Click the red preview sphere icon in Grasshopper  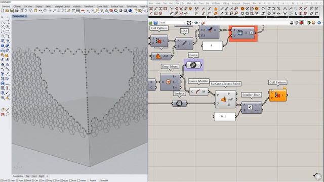pyautogui.click(x=301, y=23)
